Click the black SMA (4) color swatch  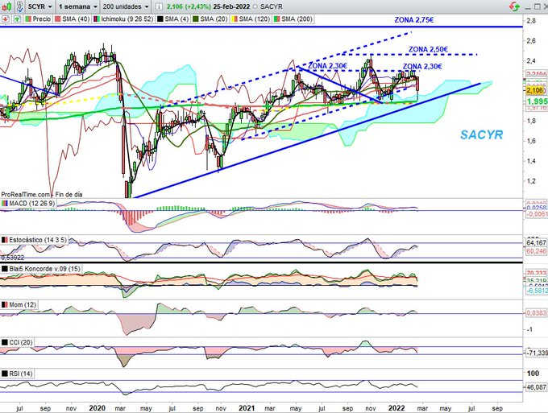coord(160,19)
